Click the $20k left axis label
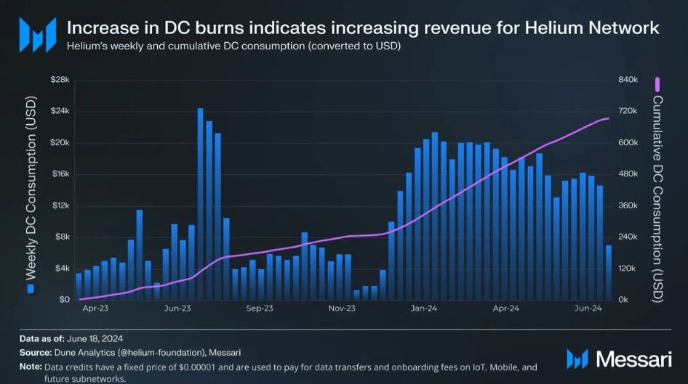 coord(60,143)
